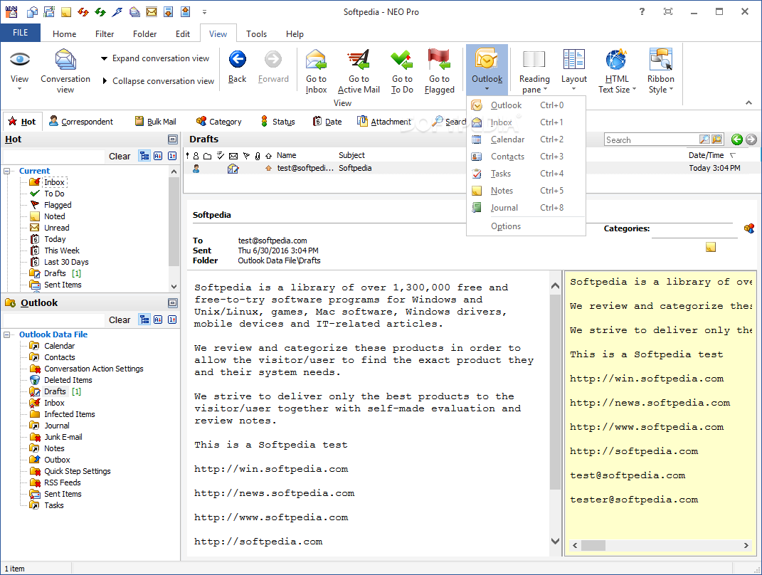Choose Notes in Outlook dropdown menu
The height and width of the screenshot is (575, 762).
click(x=526, y=191)
